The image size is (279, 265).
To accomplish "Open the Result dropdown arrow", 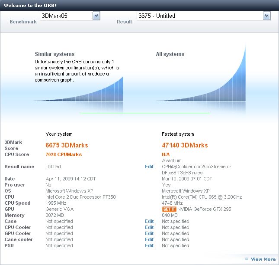I will (x=266, y=16).
